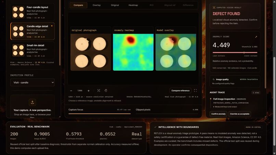Switch to the Compare tab
Image resolution: width=276 pixels, height=155 pixels.
coord(78,5)
